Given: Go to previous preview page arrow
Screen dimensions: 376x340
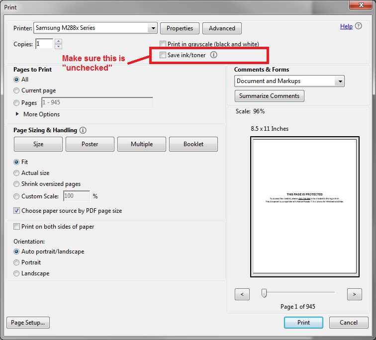Looking at the screenshot, I should [x=242, y=294].
